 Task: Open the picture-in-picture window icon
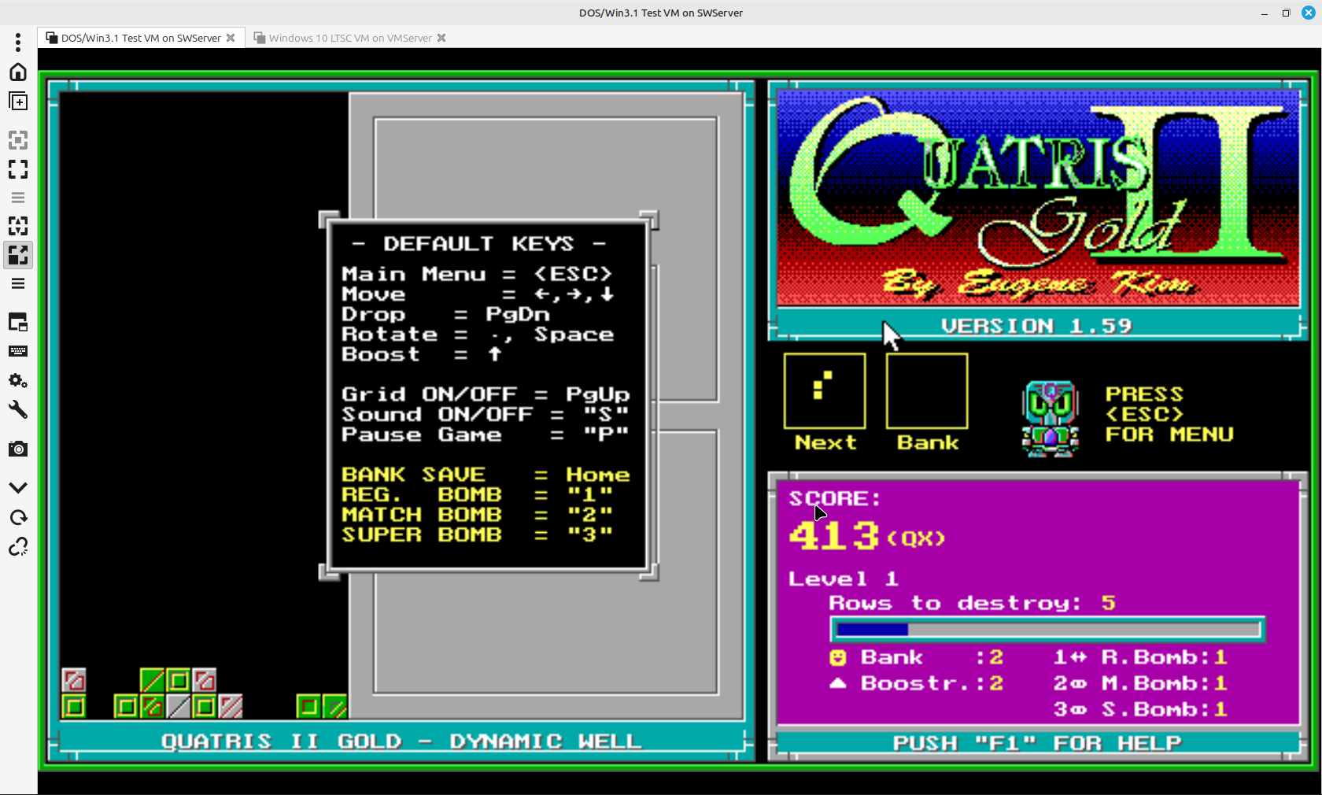pyautogui.click(x=18, y=322)
